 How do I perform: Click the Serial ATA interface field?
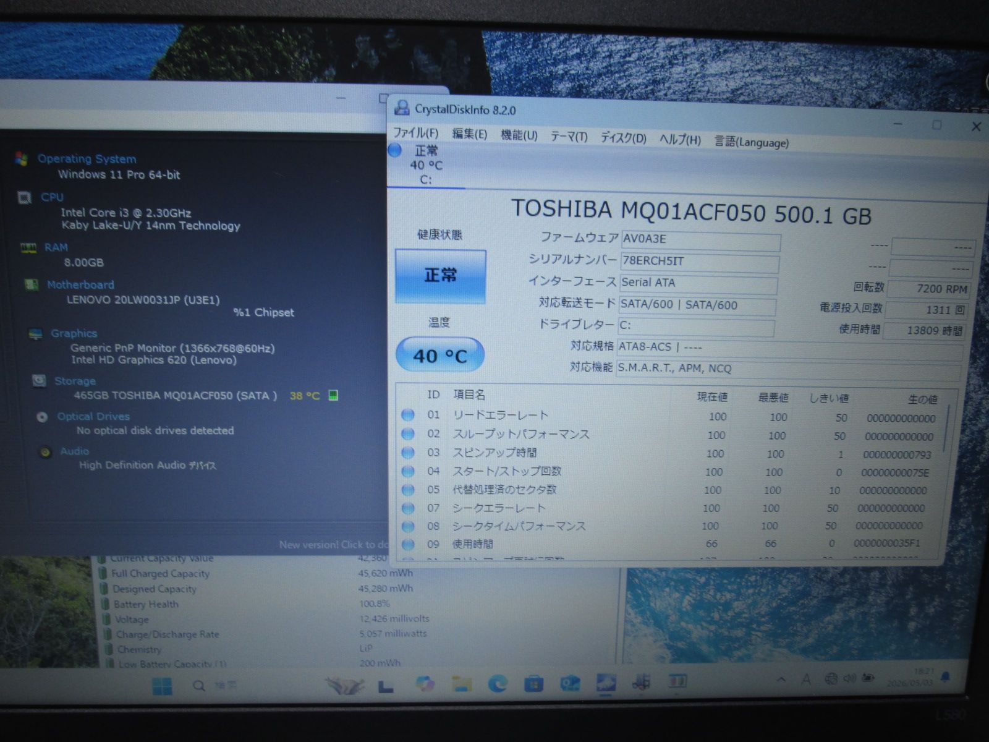tap(698, 284)
